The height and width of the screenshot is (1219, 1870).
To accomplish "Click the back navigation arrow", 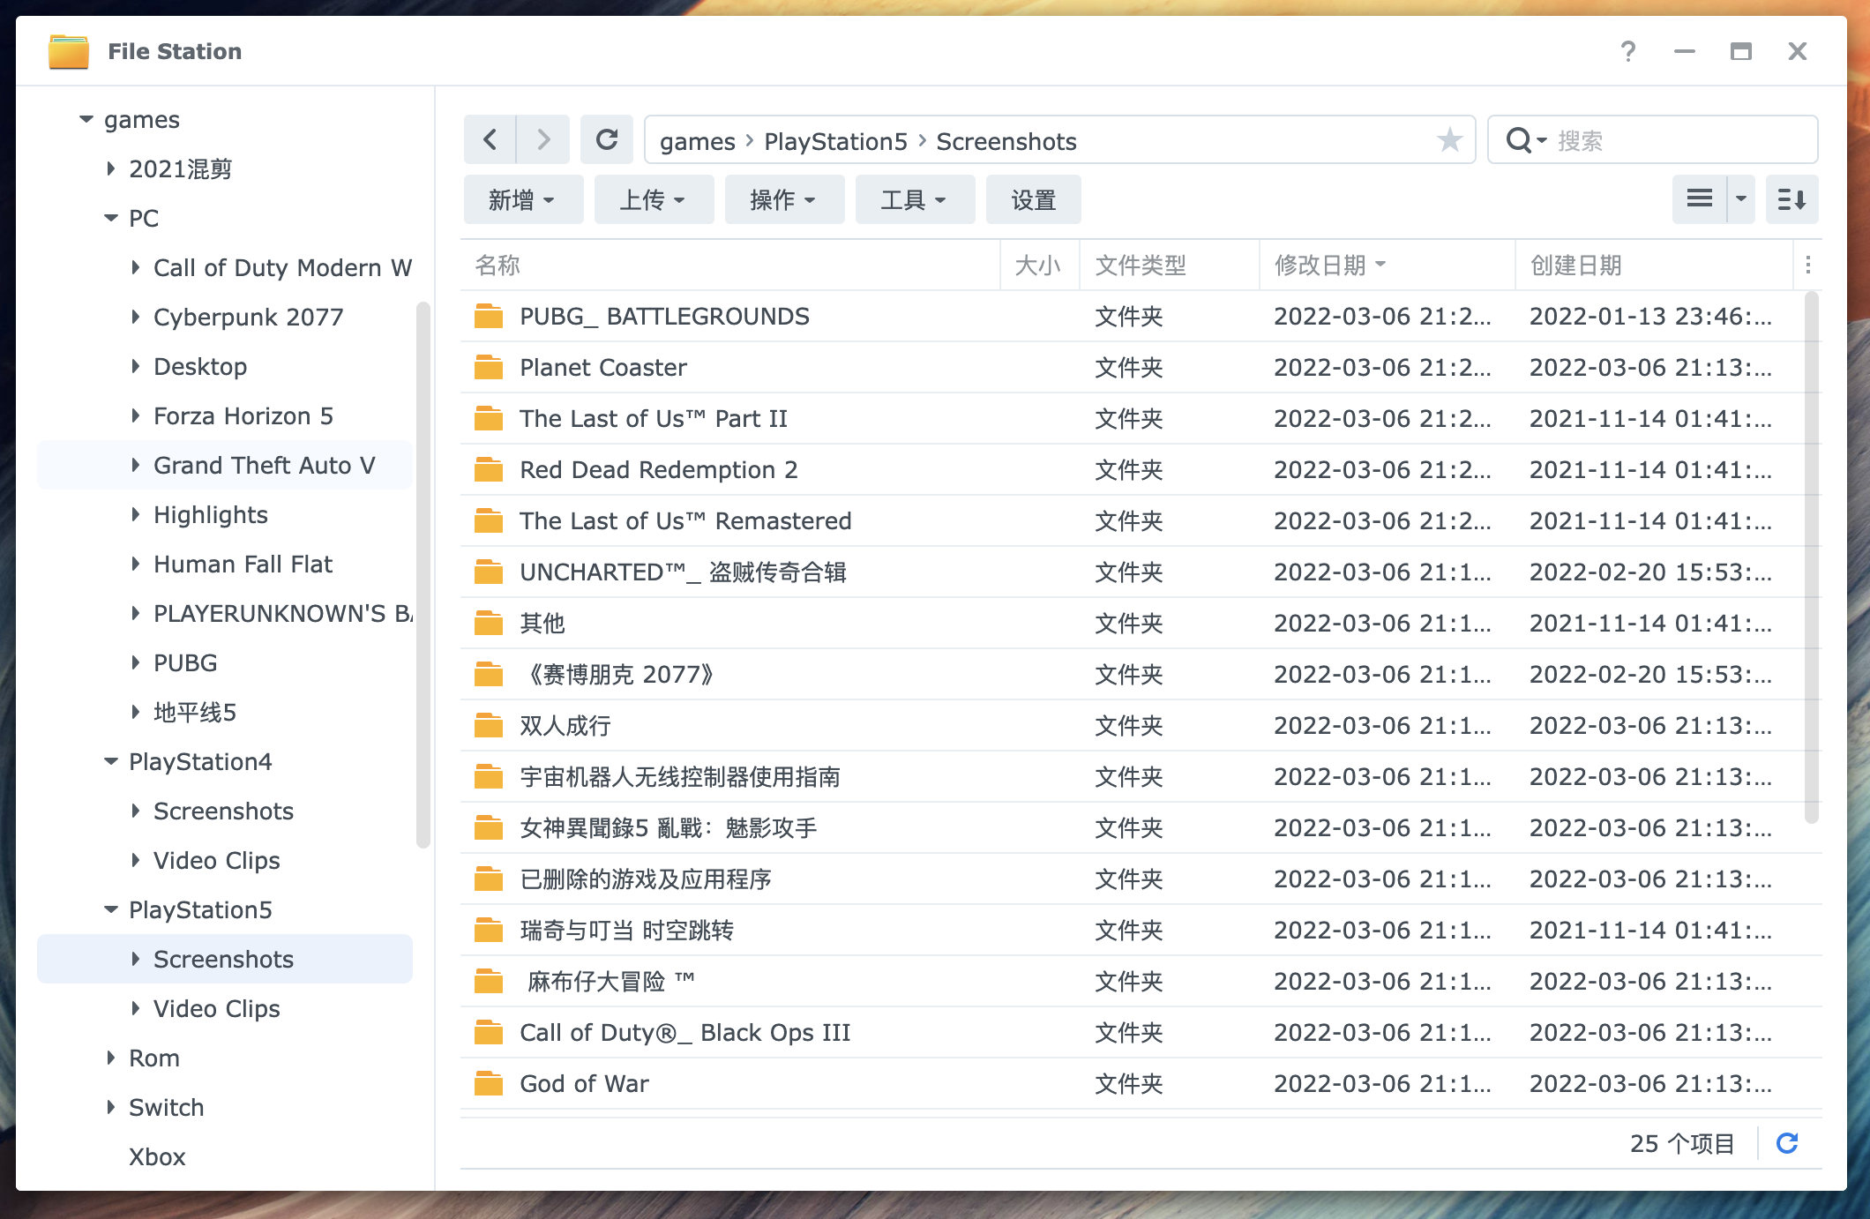I will click(x=490, y=139).
